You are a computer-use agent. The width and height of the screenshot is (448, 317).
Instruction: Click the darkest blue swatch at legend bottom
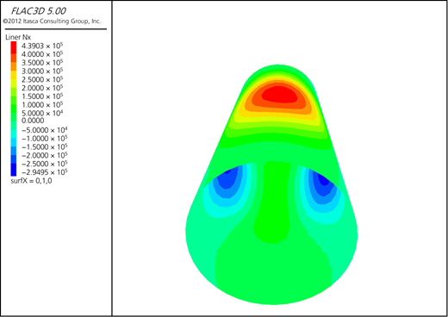[14, 170]
